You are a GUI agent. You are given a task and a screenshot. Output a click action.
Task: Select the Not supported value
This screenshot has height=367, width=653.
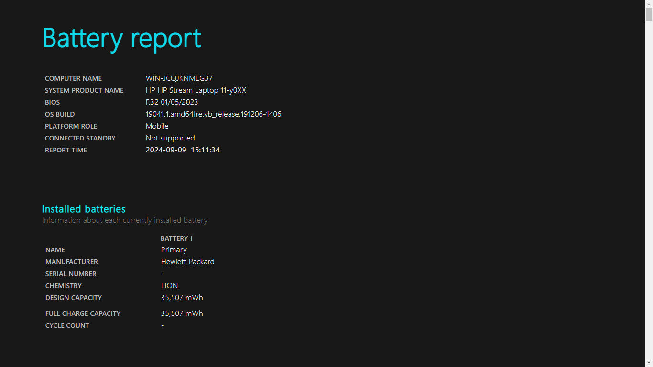click(x=170, y=138)
